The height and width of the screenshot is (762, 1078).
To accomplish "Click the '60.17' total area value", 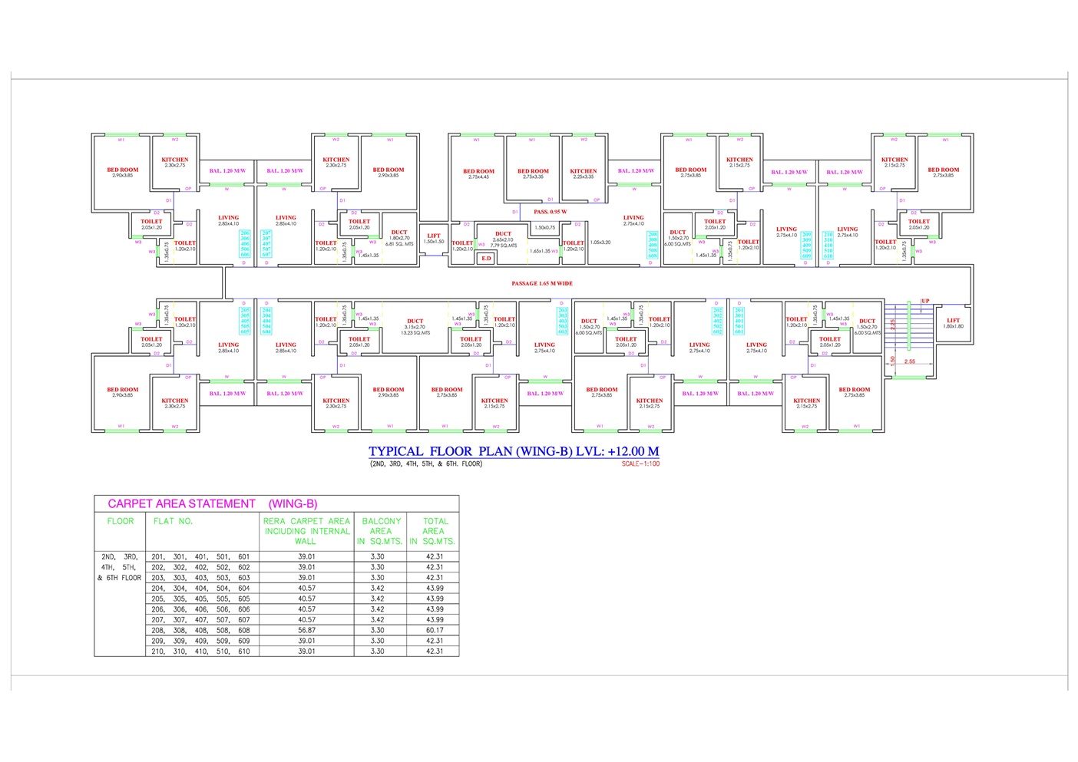I will pyautogui.click(x=435, y=630).
